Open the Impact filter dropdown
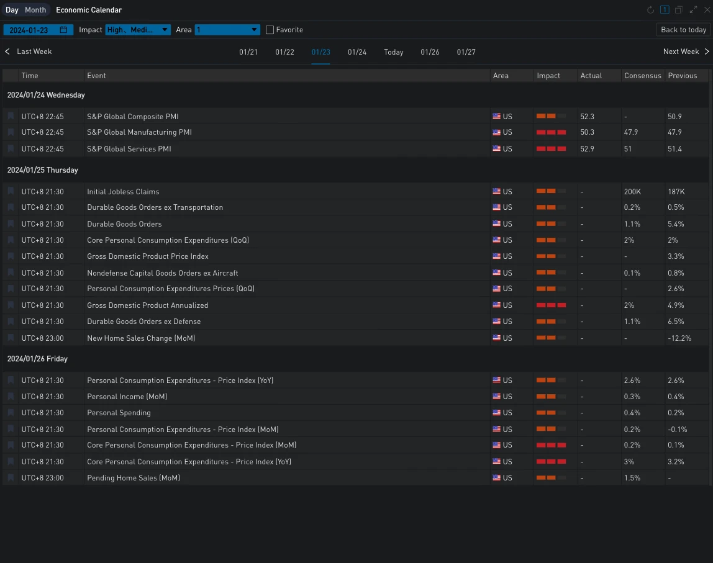The image size is (713, 563). click(138, 30)
